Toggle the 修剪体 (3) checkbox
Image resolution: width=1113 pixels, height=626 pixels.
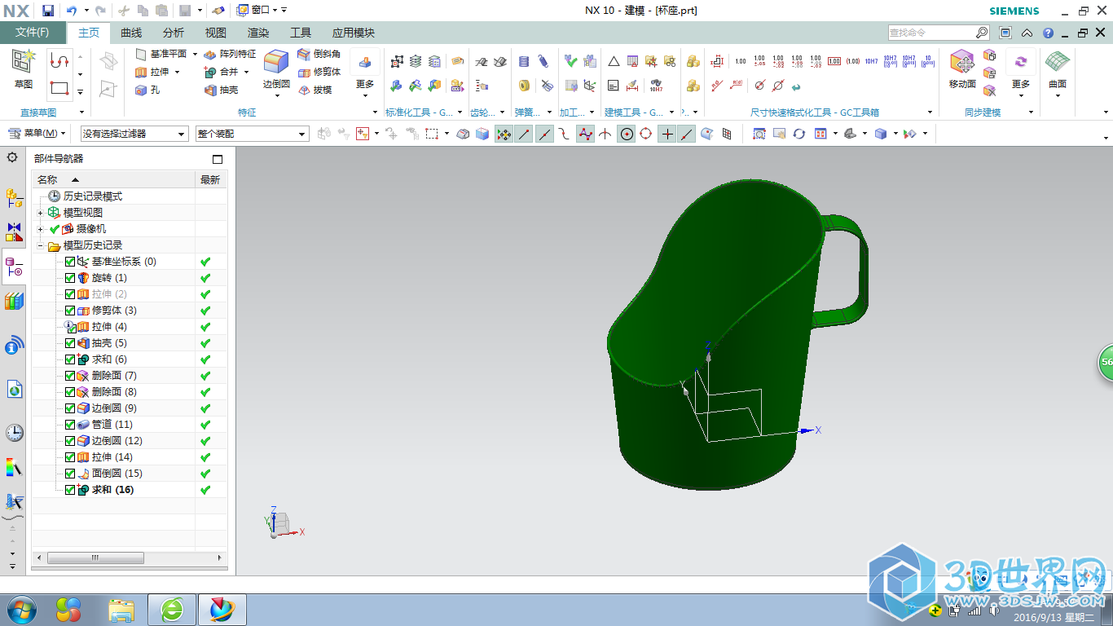coord(69,311)
